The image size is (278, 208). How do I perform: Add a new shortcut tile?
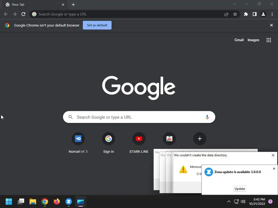200,139
